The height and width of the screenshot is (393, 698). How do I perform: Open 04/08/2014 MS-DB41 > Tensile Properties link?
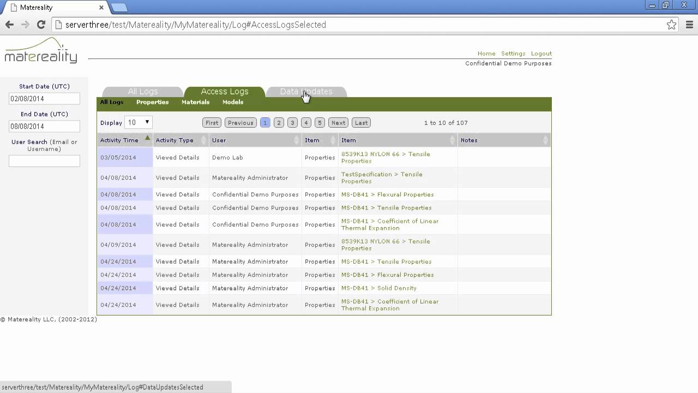[x=386, y=207]
